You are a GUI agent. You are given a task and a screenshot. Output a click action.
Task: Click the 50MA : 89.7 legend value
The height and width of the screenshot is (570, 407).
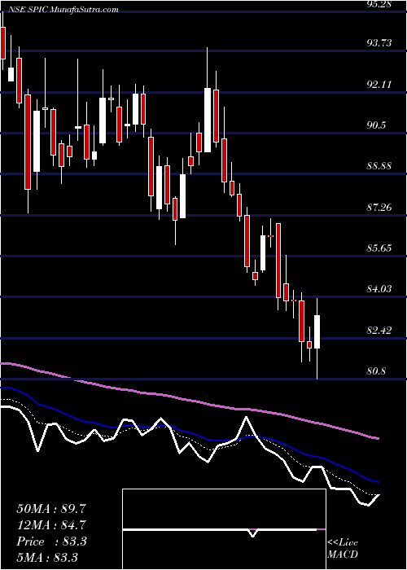pyautogui.click(x=51, y=509)
